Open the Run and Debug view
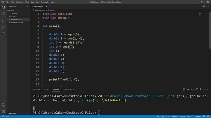Screen dimensions: 211x118 click(3, 27)
